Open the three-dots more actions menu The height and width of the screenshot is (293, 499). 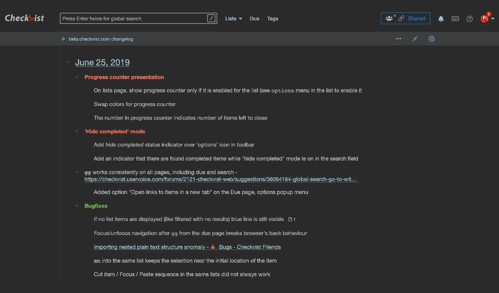[398, 39]
